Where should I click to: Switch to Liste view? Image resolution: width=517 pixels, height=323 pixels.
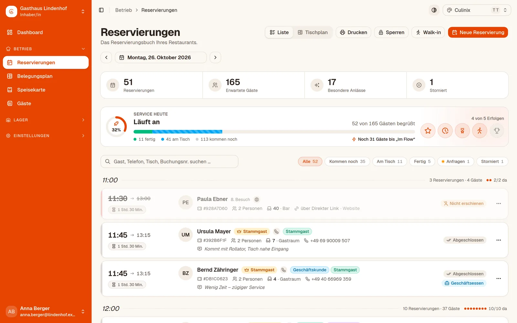coord(279,32)
